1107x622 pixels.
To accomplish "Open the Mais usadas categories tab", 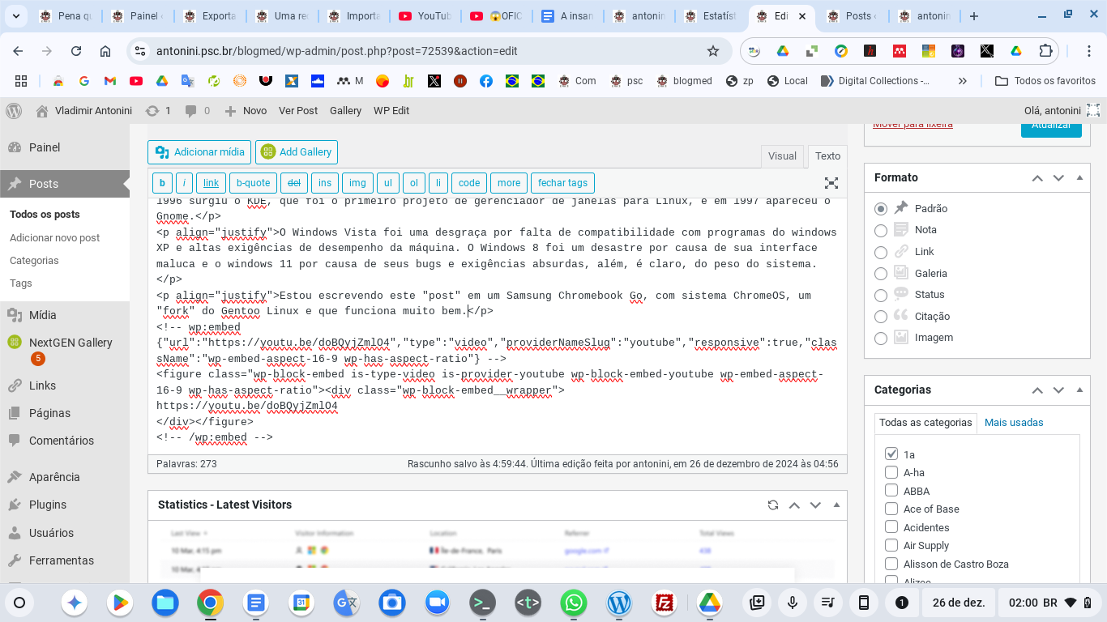I will point(1014,422).
